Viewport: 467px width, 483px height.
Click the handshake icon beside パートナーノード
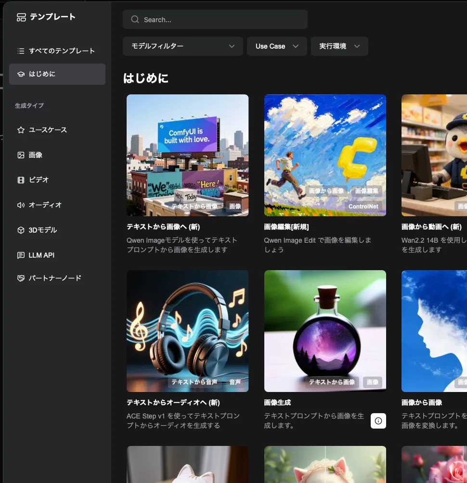21,278
